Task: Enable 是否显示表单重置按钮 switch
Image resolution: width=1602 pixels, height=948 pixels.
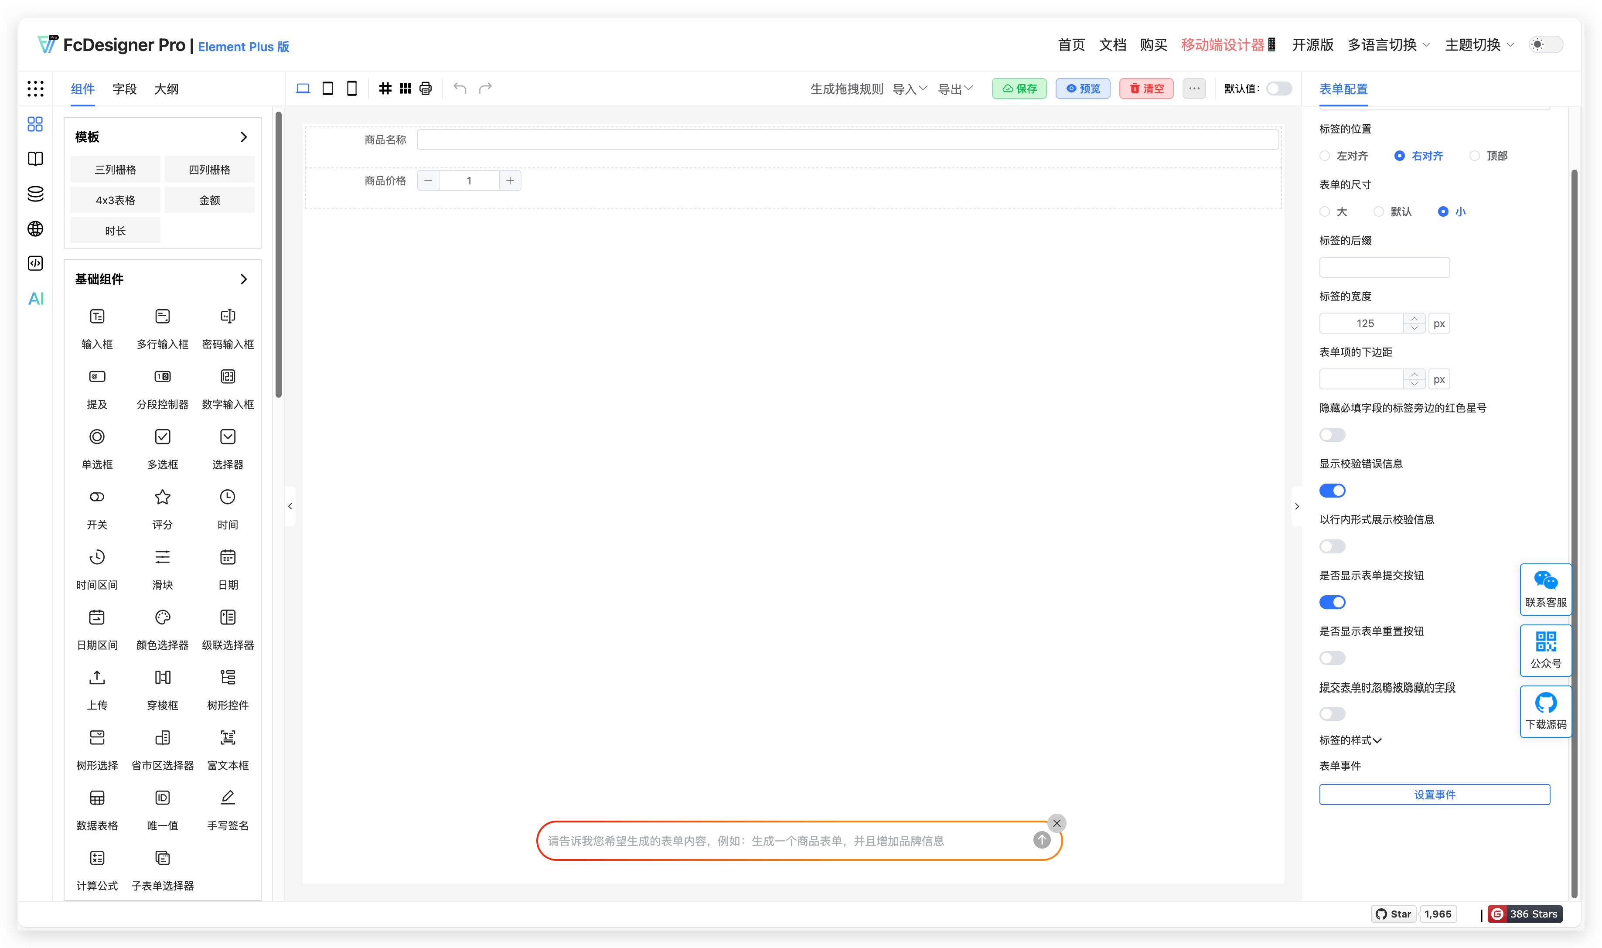Action: pyautogui.click(x=1332, y=658)
